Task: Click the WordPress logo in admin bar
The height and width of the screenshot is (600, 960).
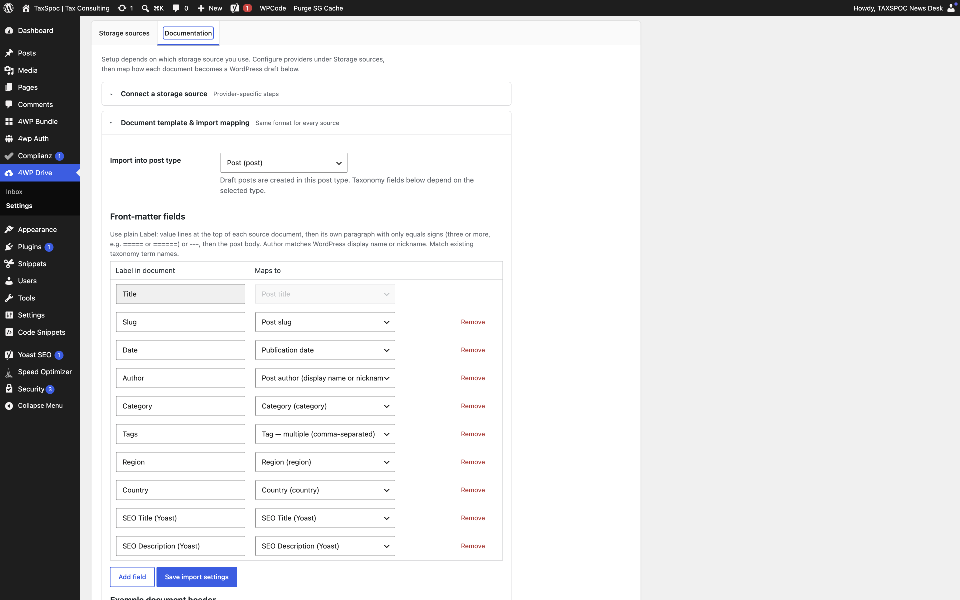Action: click(x=8, y=8)
